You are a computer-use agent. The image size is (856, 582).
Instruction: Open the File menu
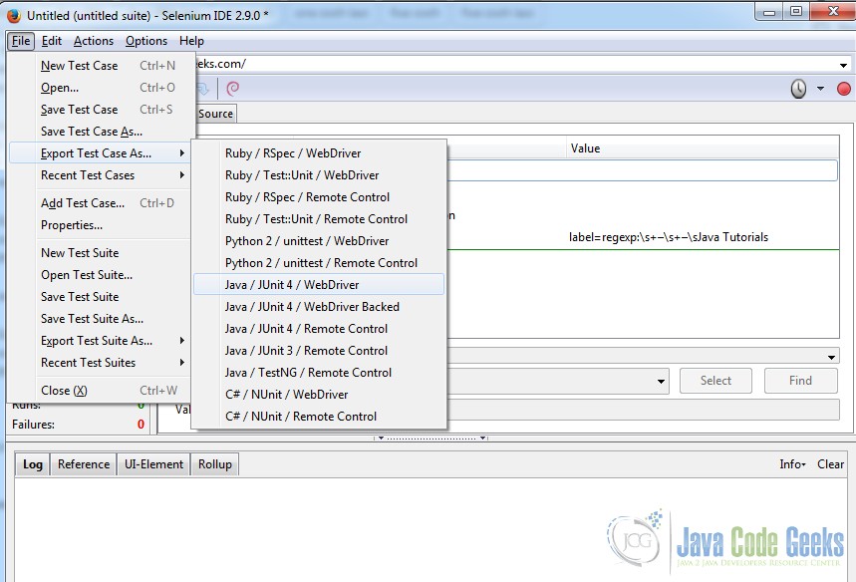point(21,41)
